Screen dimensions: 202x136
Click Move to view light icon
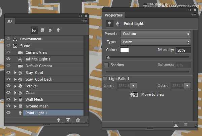134,95
